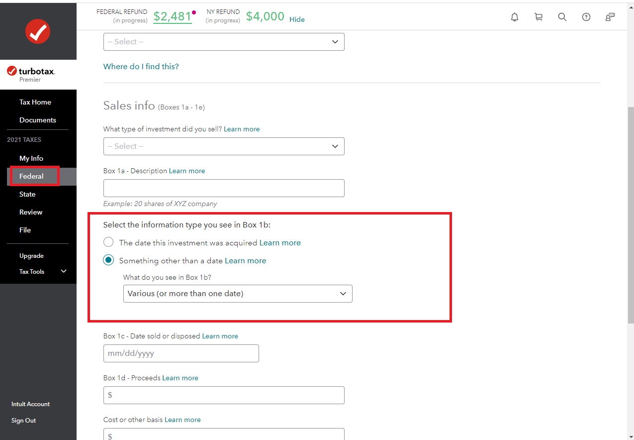The image size is (634, 440).
Task: Click the Box 1a Description field
Action: (224, 188)
